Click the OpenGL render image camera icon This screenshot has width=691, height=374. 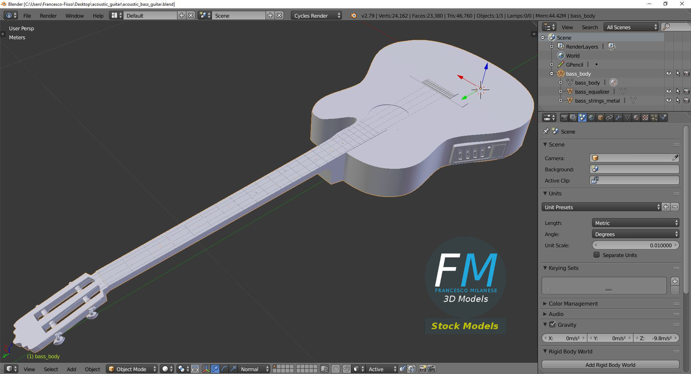coord(423,369)
